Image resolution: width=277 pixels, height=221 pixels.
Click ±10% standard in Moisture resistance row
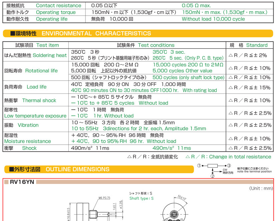tap(249, 139)
